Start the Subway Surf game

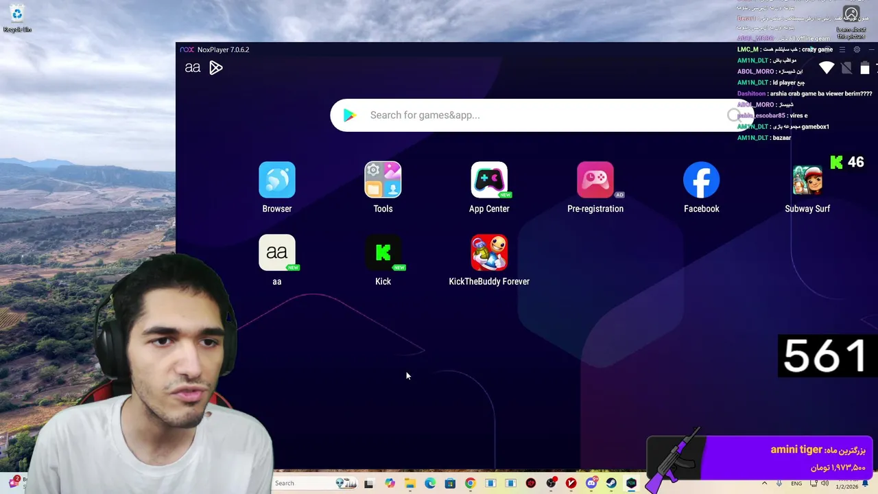coord(807,180)
